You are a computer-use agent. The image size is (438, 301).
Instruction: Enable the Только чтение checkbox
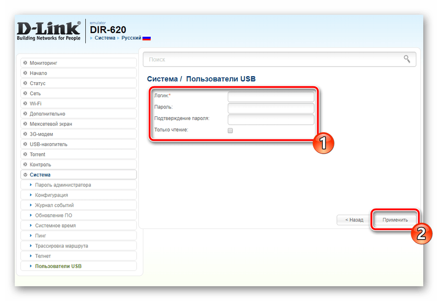click(x=230, y=130)
